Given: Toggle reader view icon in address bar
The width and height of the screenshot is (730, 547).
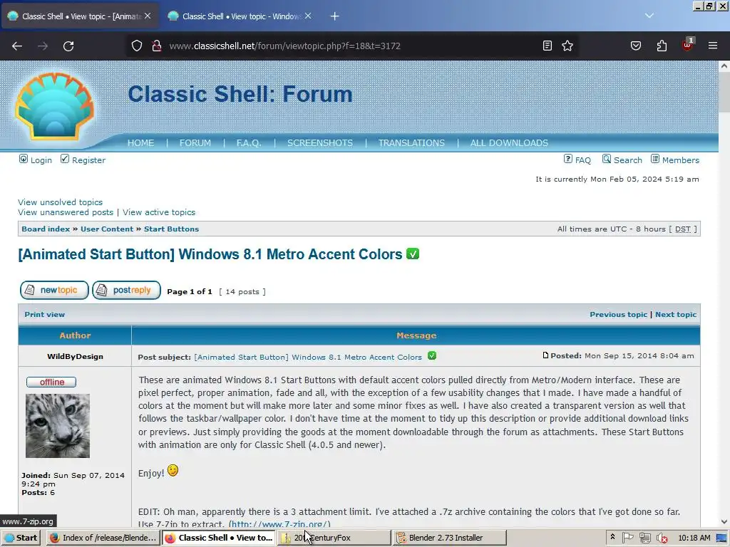Looking at the screenshot, I should pyautogui.click(x=547, y=46).
